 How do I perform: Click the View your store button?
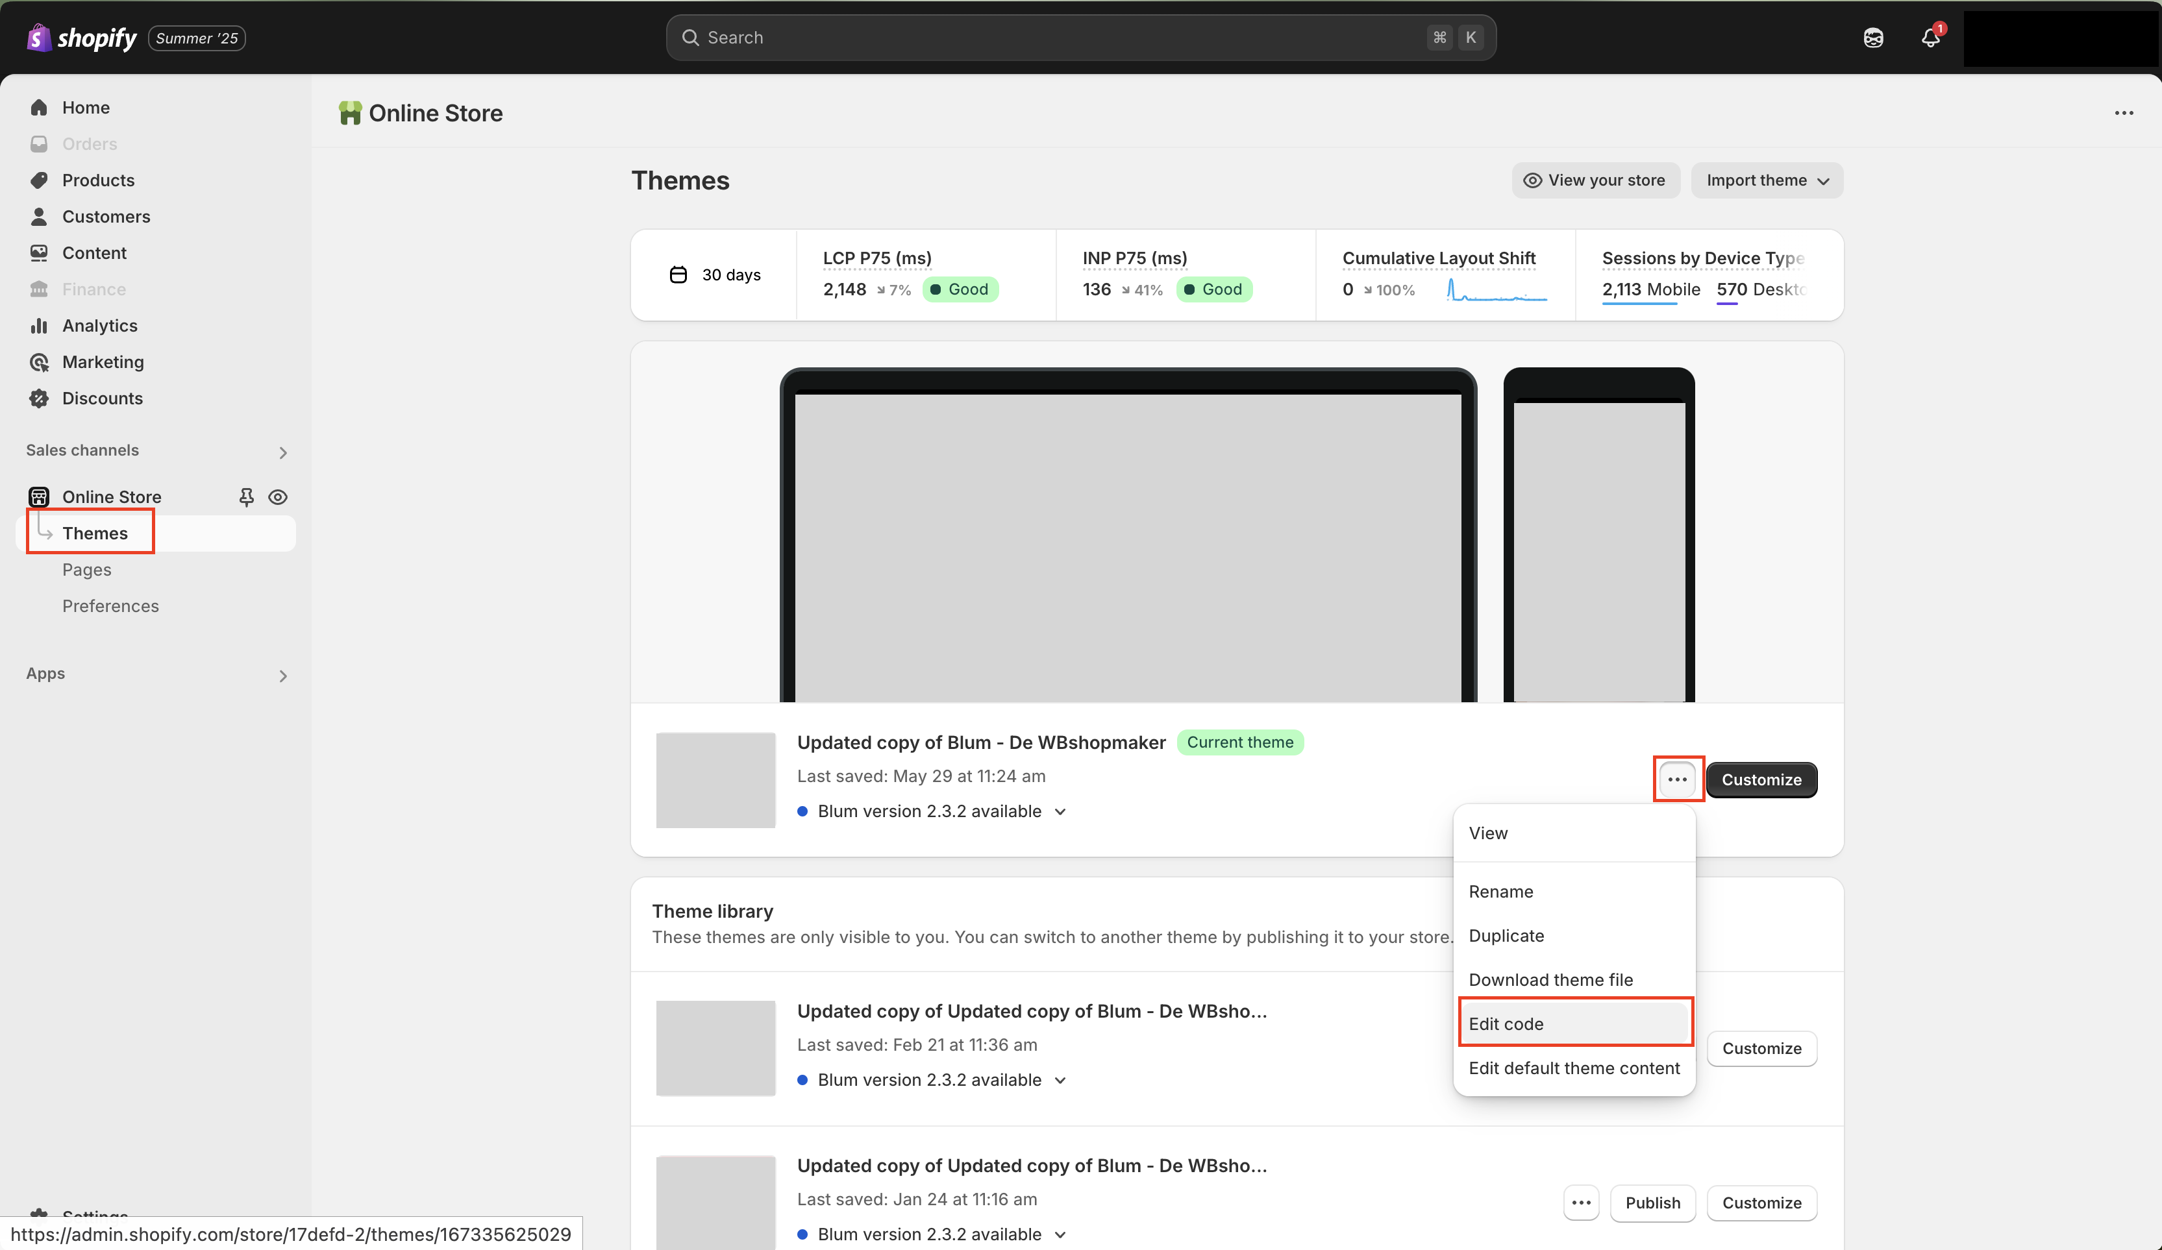point(1595,180)
